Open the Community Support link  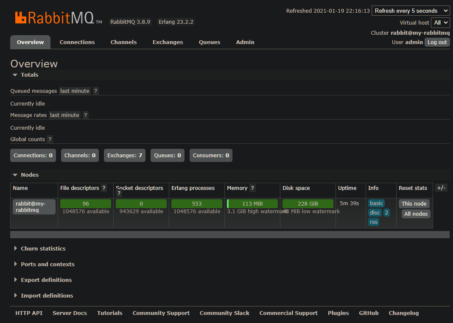pyautogui.click(x=161, y=313)
